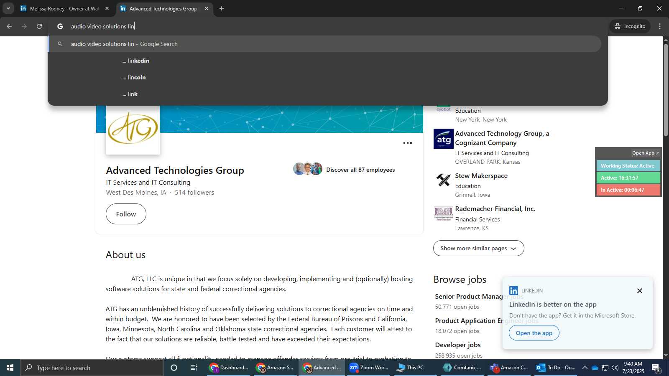Open Developer jobs link
669x376 pixels.
point(458,345)
